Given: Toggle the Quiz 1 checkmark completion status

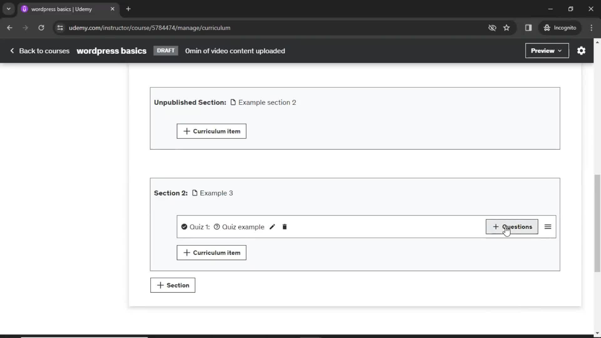Looking at the screenshot, I should tap(184, 227).
